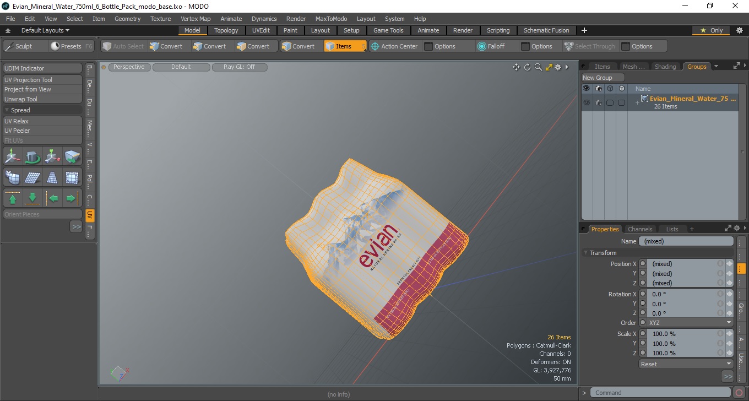Click the Position X slider arrows

730,264
